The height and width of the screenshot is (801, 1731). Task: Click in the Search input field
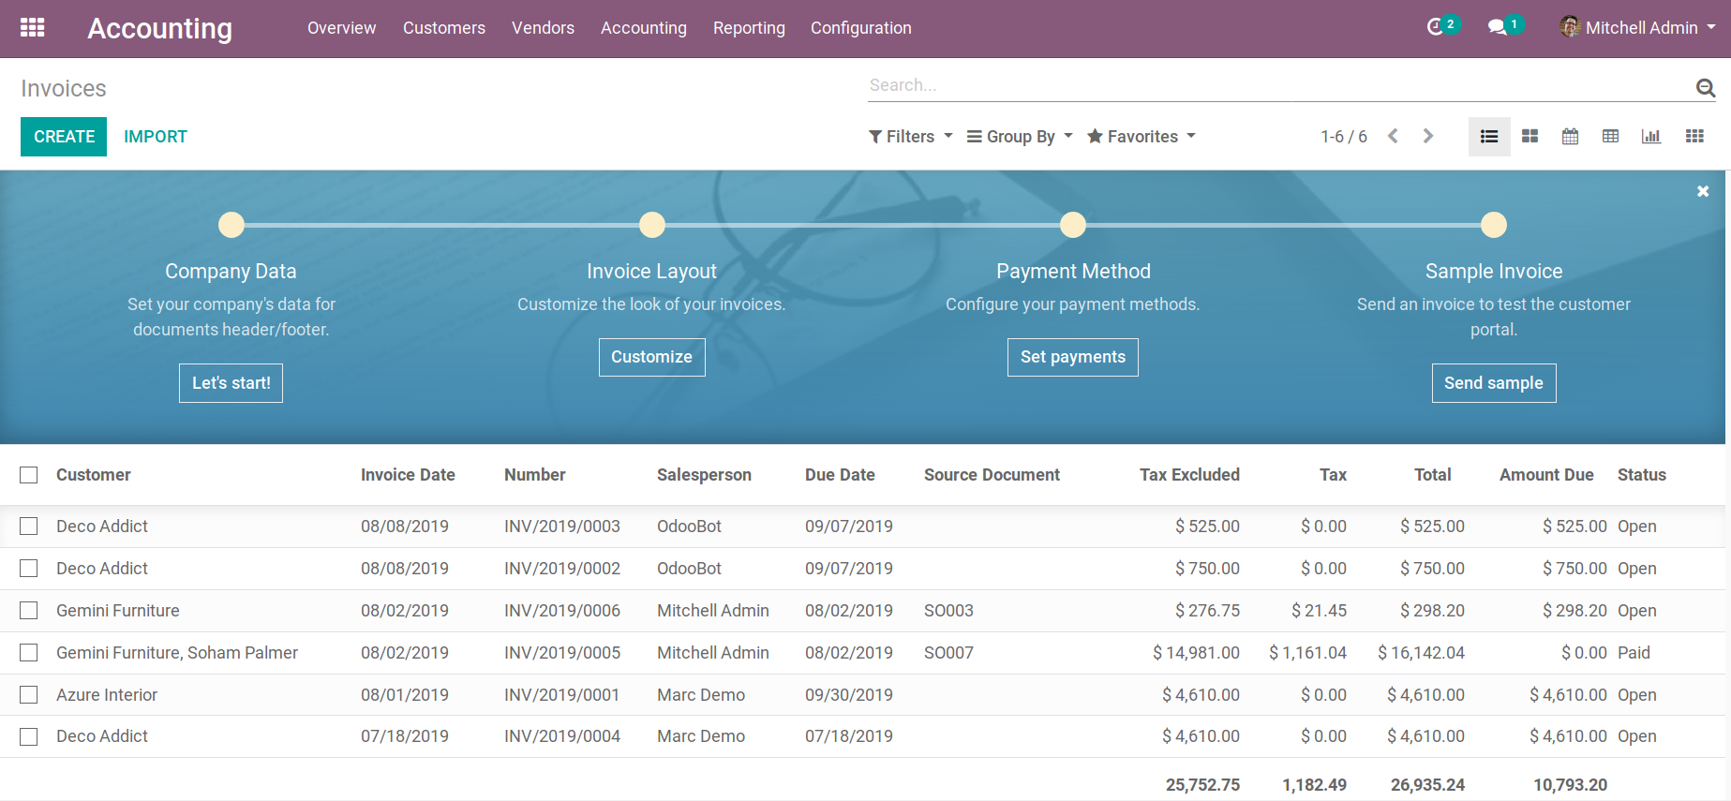pos(1275,85)
